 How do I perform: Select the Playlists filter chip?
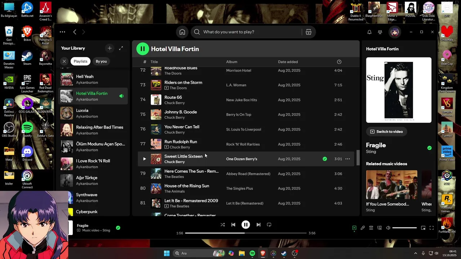click(80, 61)
